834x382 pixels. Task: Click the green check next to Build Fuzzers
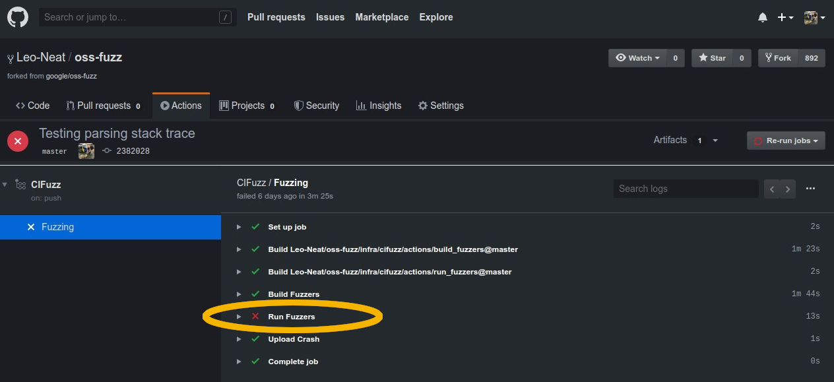click(x=255, y=294)
